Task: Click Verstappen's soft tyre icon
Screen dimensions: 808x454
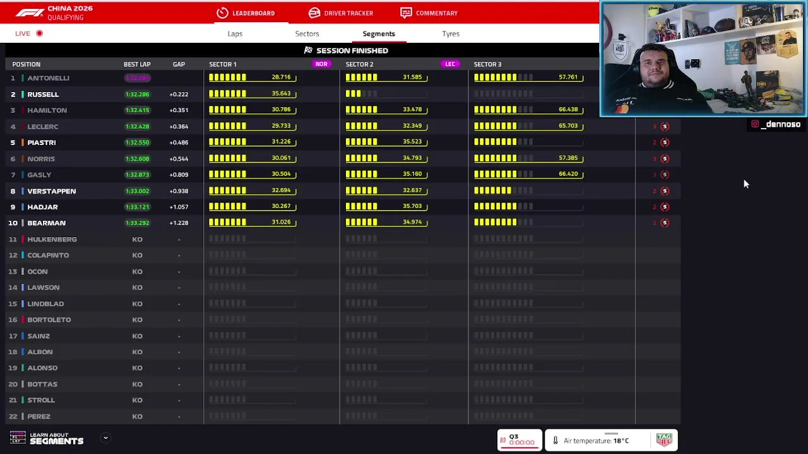Action: coord(664,190)
